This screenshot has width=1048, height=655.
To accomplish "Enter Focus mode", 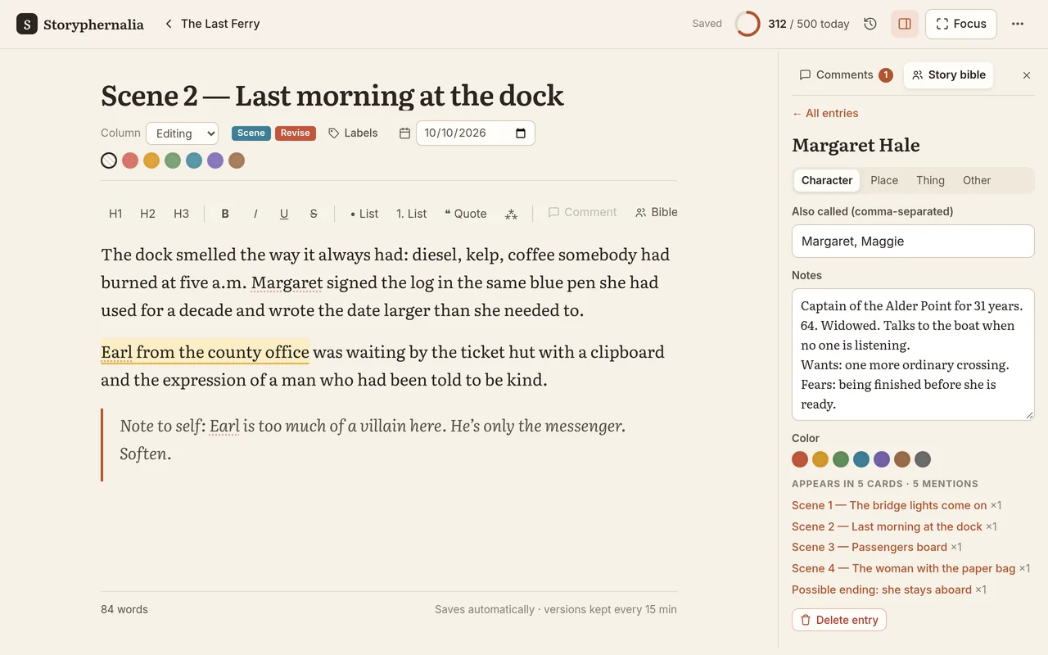I will click(961, 24).
